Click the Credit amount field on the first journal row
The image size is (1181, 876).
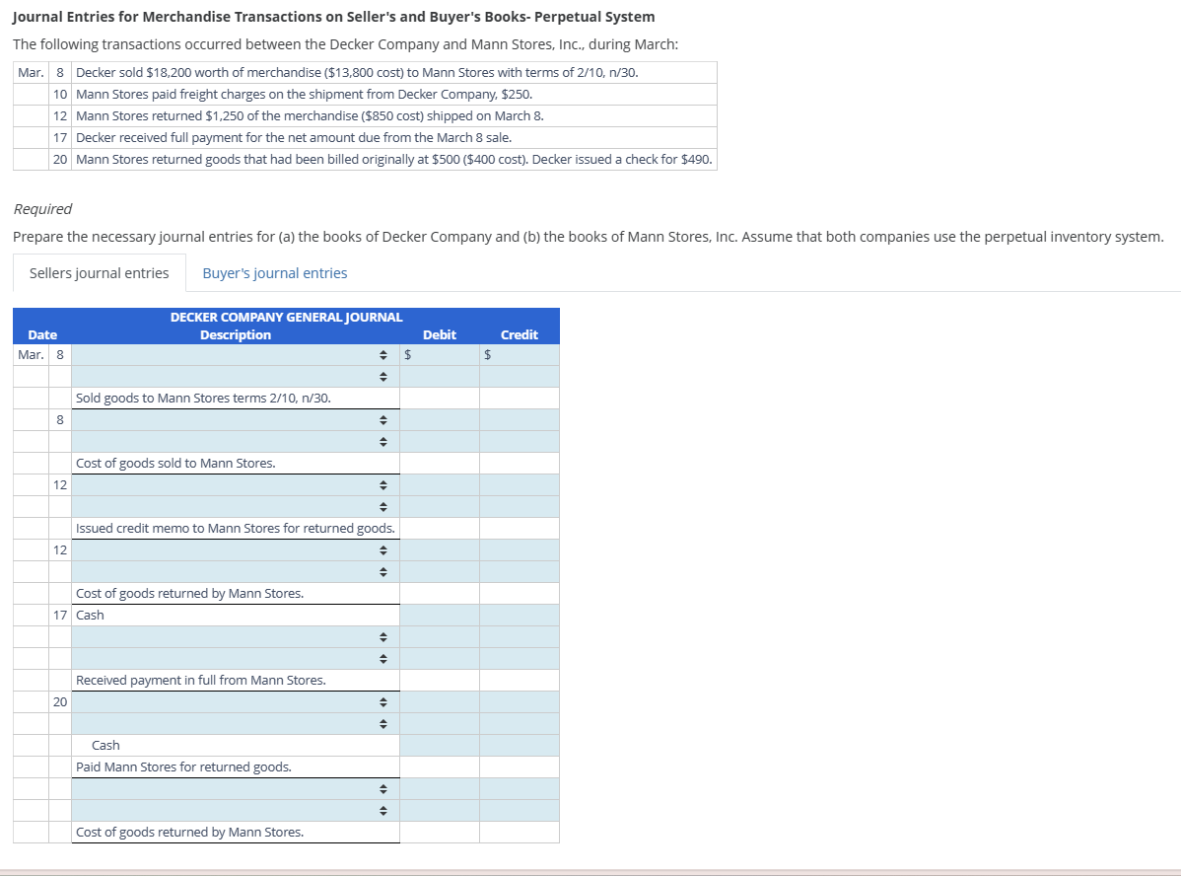[x=520, y=355]
